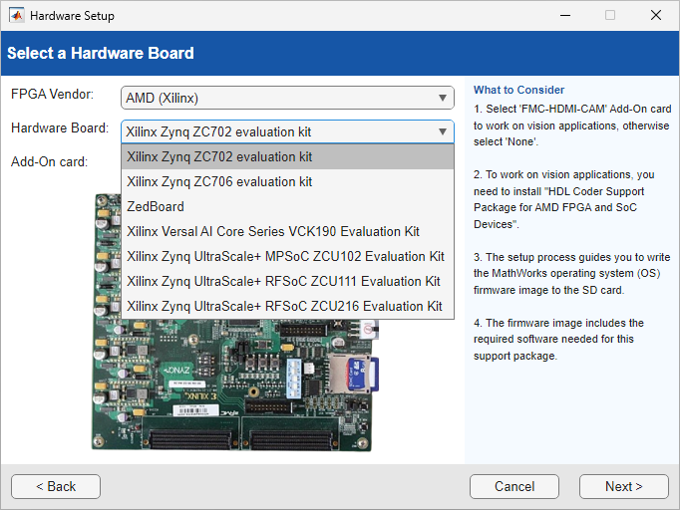Collapse the Hardware Board dropdown arrow

click(x=443, y=131)
